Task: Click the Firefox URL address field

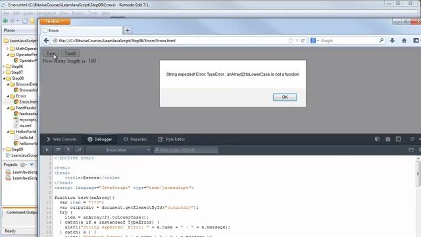Action: (172, 41)
